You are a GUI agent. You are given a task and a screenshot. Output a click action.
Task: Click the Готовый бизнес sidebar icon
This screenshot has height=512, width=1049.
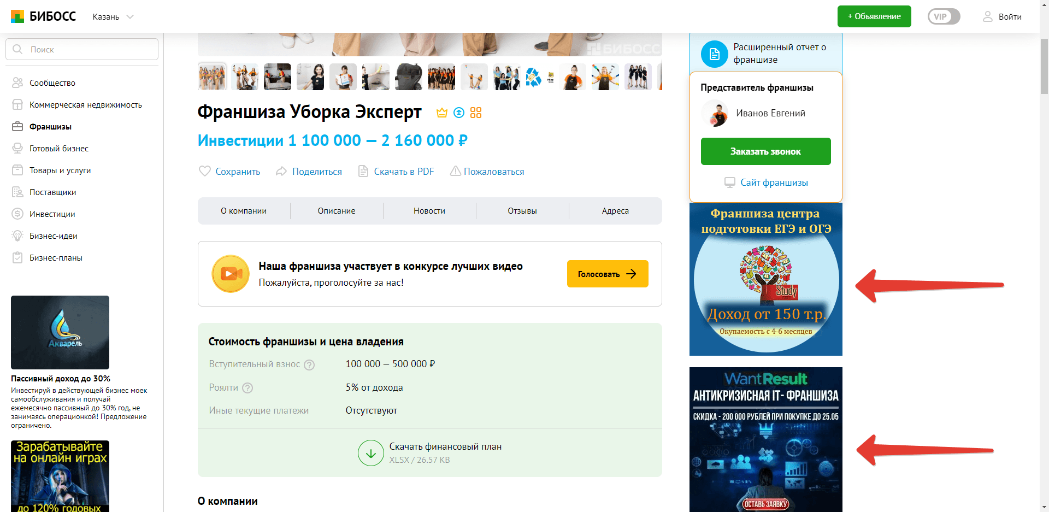[17, 148]
